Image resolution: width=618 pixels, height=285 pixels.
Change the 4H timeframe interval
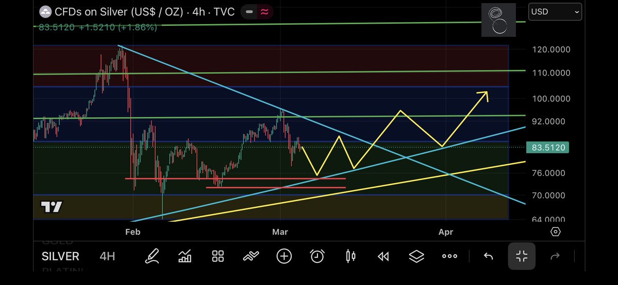tap(107, 257)
